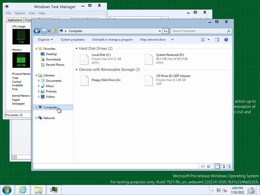Click the network tray icon
This screenshot has width=260, height=195.
(219, 190)
